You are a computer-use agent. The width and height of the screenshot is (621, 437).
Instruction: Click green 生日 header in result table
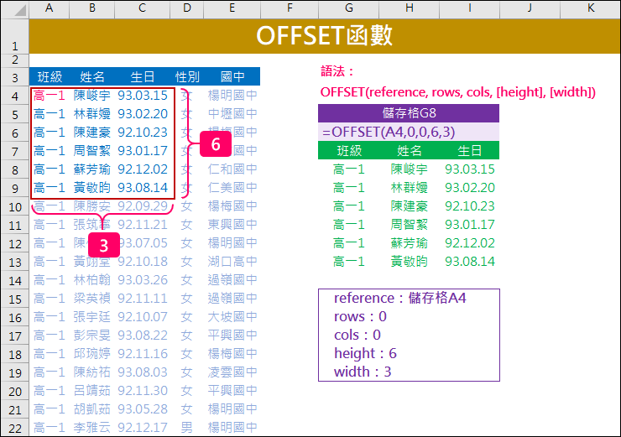click(x=470, y=151)
